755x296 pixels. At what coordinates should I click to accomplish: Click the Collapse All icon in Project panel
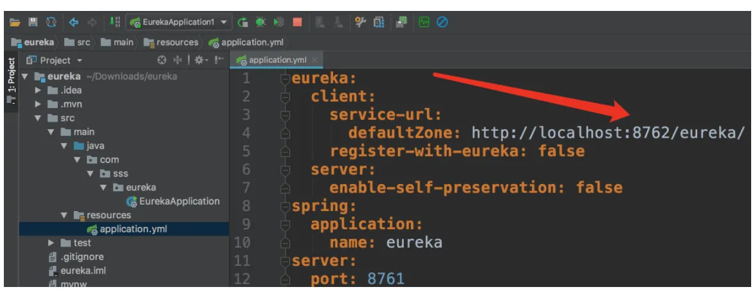click(x=178, y=60)
